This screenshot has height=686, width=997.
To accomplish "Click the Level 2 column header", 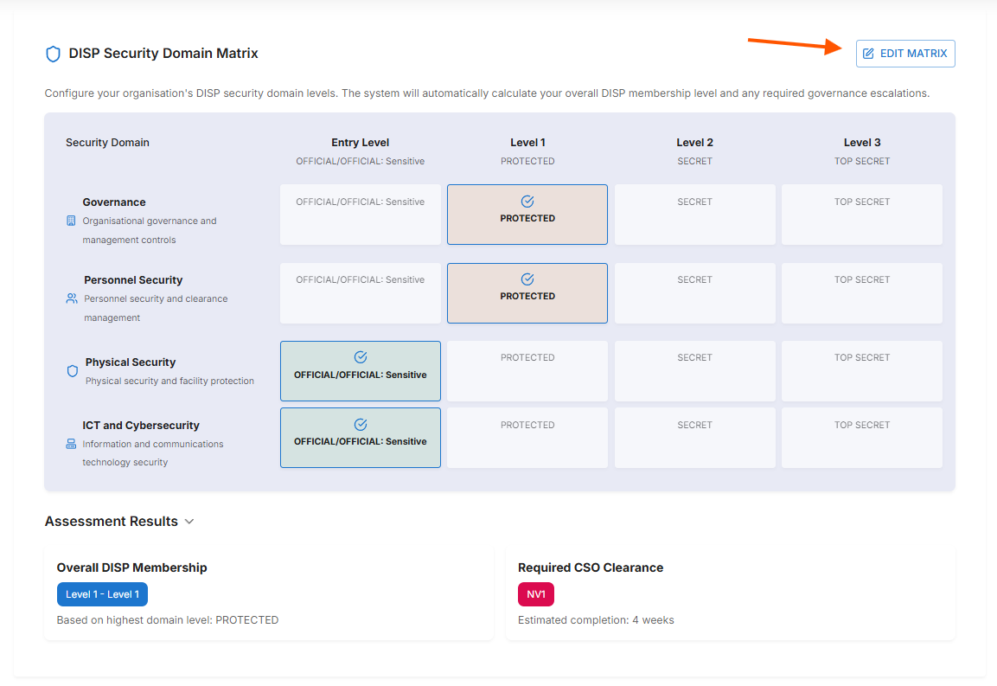I will pos(694,143).
